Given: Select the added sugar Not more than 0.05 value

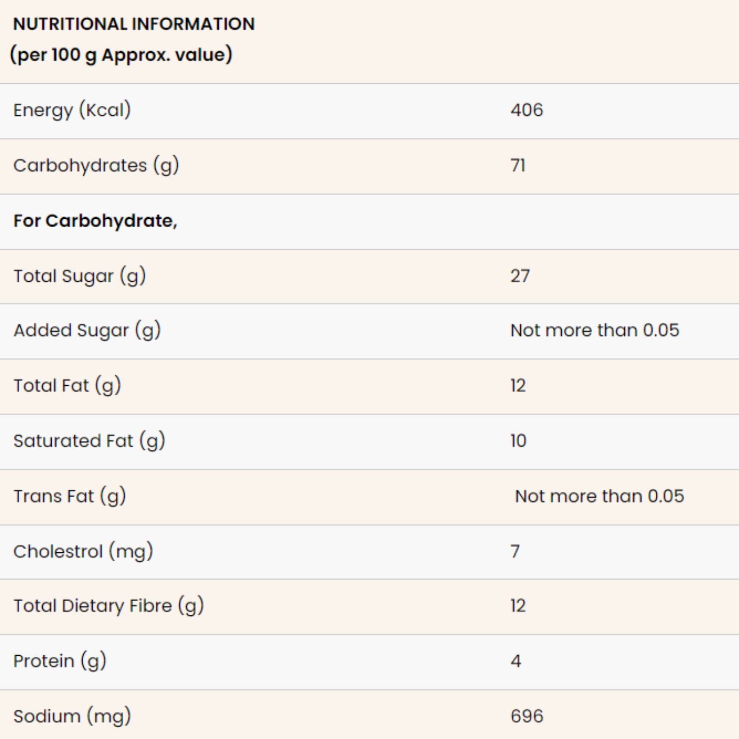Looking at the screenshot, I should tap(595, 330).
